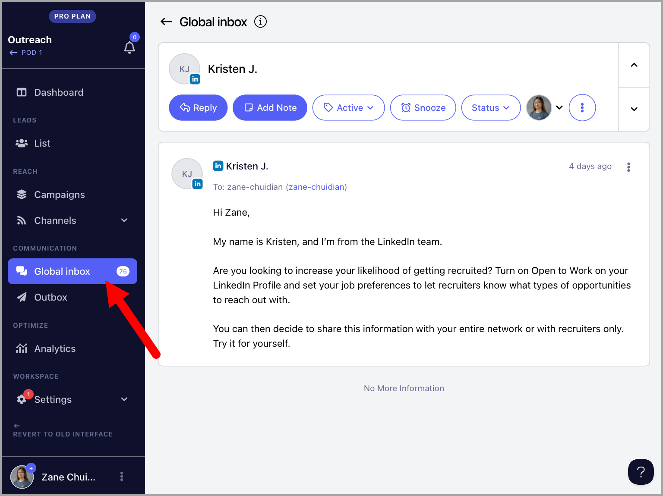Viewport: 663px width, 496px height.
Task: Click the Snooze button
Action: coord(423,108)
